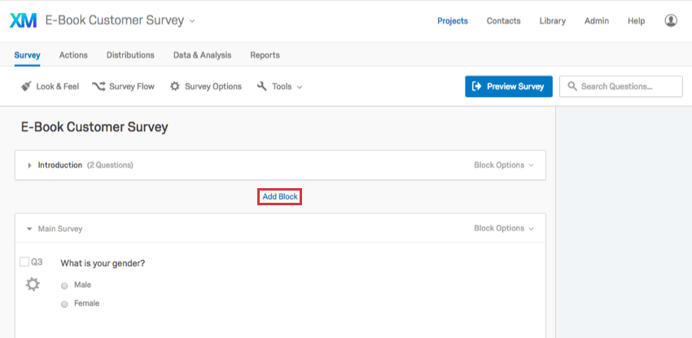Switch to the Actions tab

(x=73, y=55)
